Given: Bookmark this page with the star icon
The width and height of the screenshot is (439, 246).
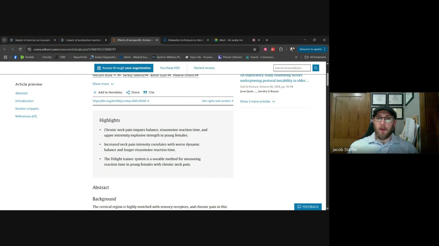Looking at the screenshot, I should tap(254, 49).
